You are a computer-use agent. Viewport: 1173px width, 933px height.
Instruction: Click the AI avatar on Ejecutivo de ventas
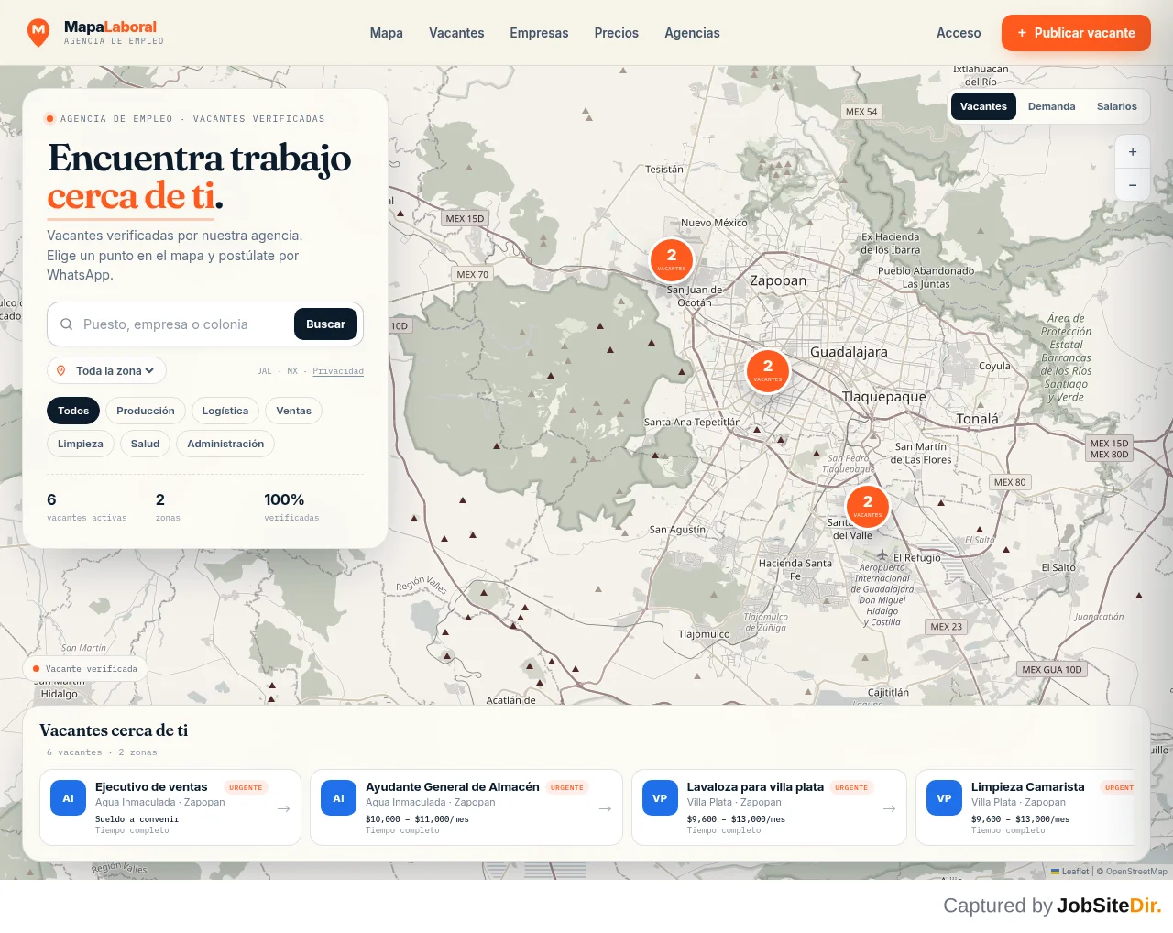point(68,798)
